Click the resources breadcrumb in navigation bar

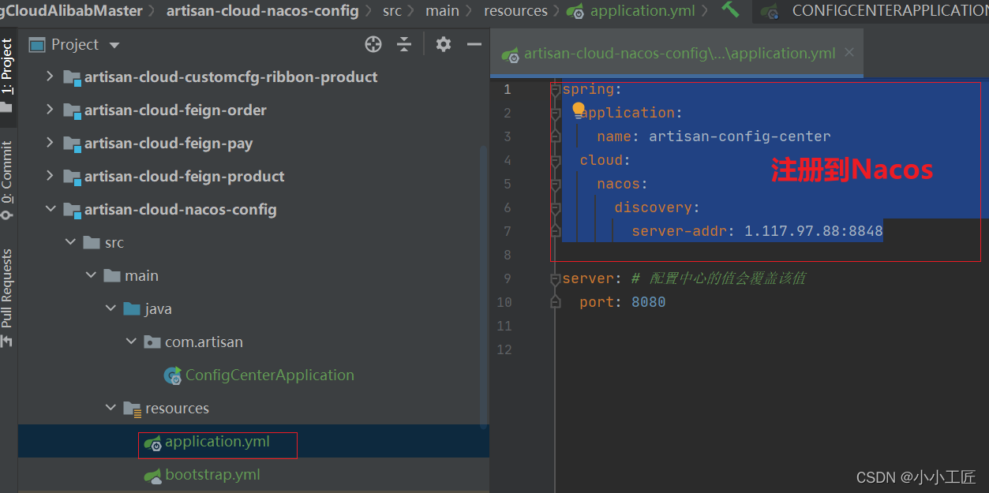pos(515,11)
